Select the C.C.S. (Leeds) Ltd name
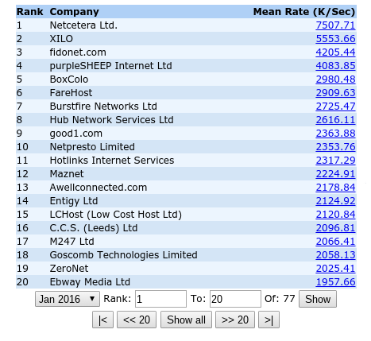The height and width of the screenshot is (341, 371). coord(94,228)
